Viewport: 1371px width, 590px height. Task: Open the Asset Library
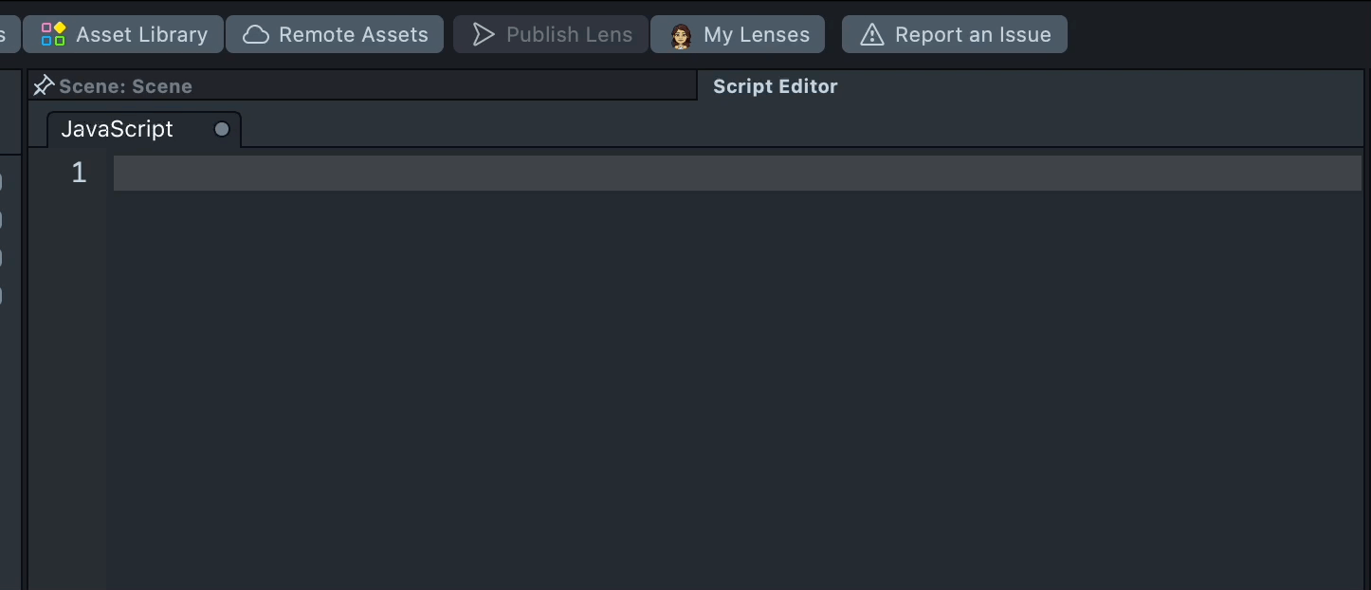(141, 34)
